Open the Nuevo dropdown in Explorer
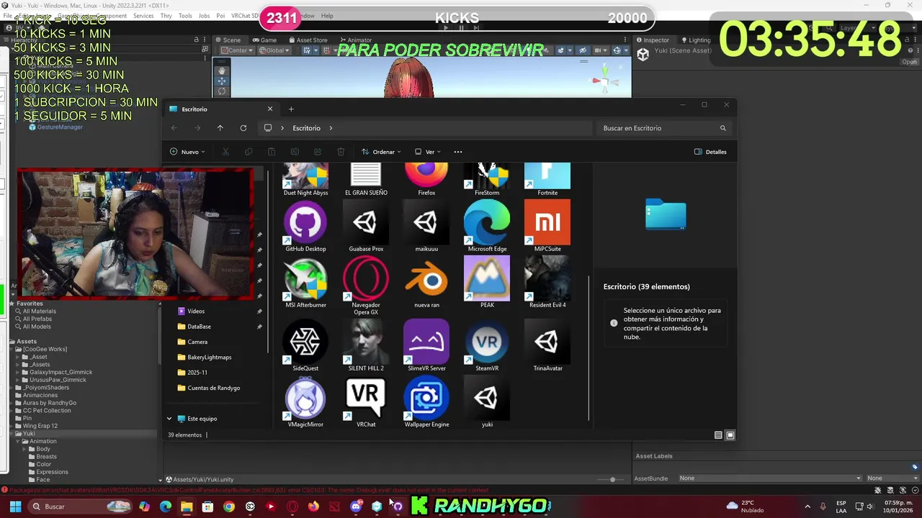 tap(187, 152)
